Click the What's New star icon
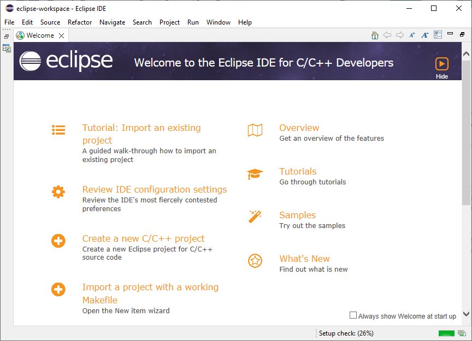Screen dimensions: 472x341 pyautogui.click(x=255, y=261)
